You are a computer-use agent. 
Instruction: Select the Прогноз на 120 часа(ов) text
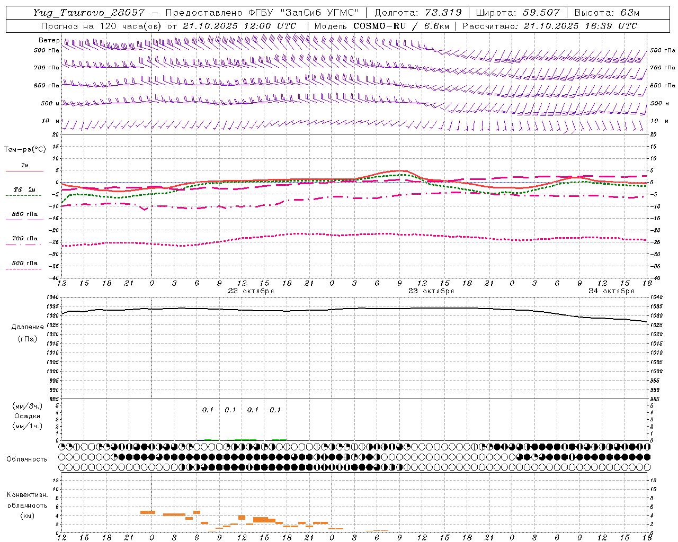pyautogui.click(x=101, y=26)
